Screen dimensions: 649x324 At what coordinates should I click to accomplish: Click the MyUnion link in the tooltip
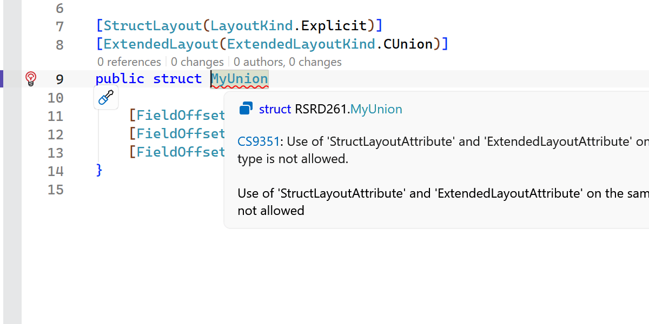click(x=376, y=109)
